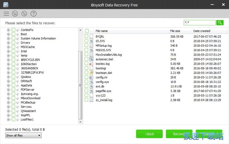The height and width of the screenshot is (144, 229).
Task: Click the license key activation icon
Action: pos(24,14)
